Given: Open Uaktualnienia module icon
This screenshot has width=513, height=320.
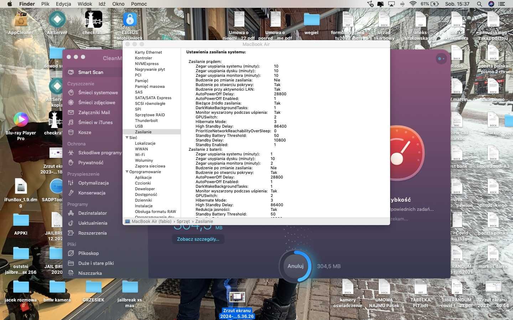Looking at the screenshot, I should pyautogui.click(x=71, y=223).
